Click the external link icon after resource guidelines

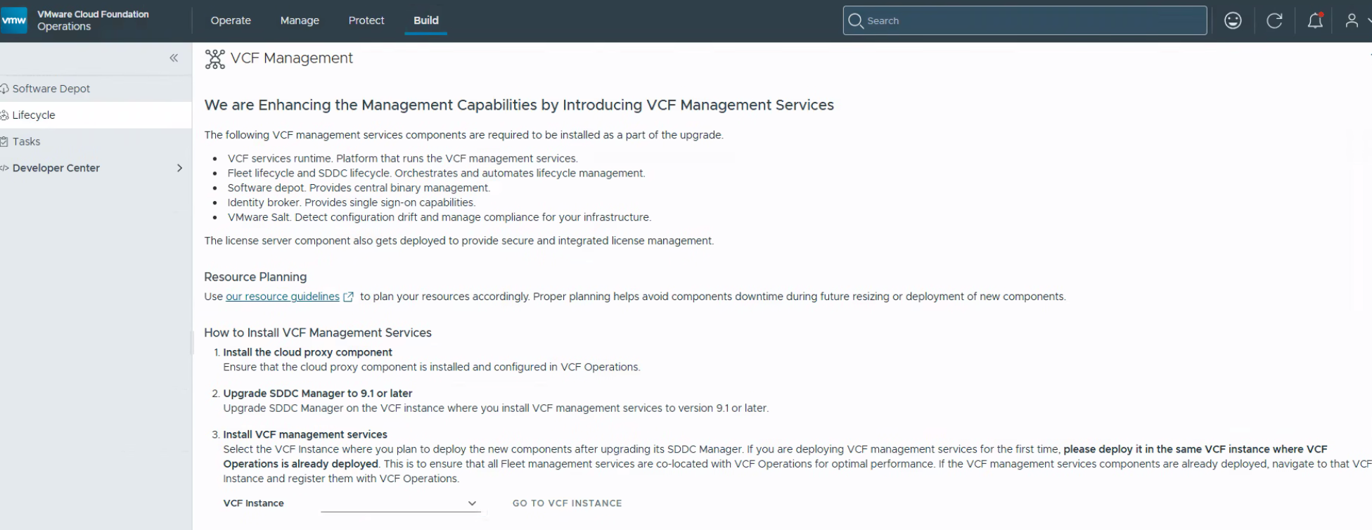point(348,297)
